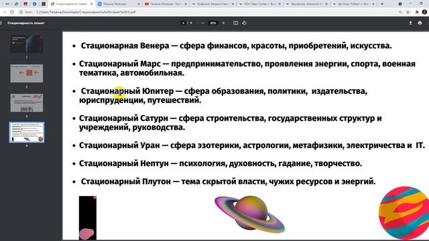Click the ringed Saturn planet image
The height and width of the screenshot is (241, 429).
point(250,214)
